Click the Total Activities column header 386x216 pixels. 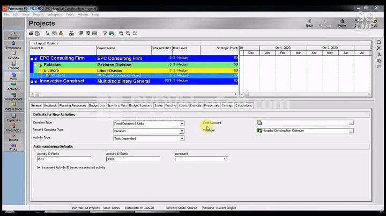(161, 50)
